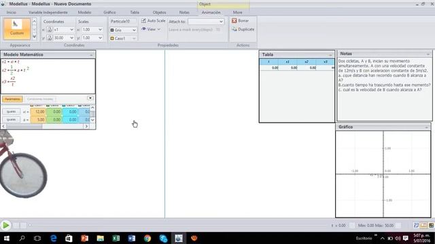Open the Notas ribbon tab
This screenshot has width=435, height=244.
coord(184,12)
